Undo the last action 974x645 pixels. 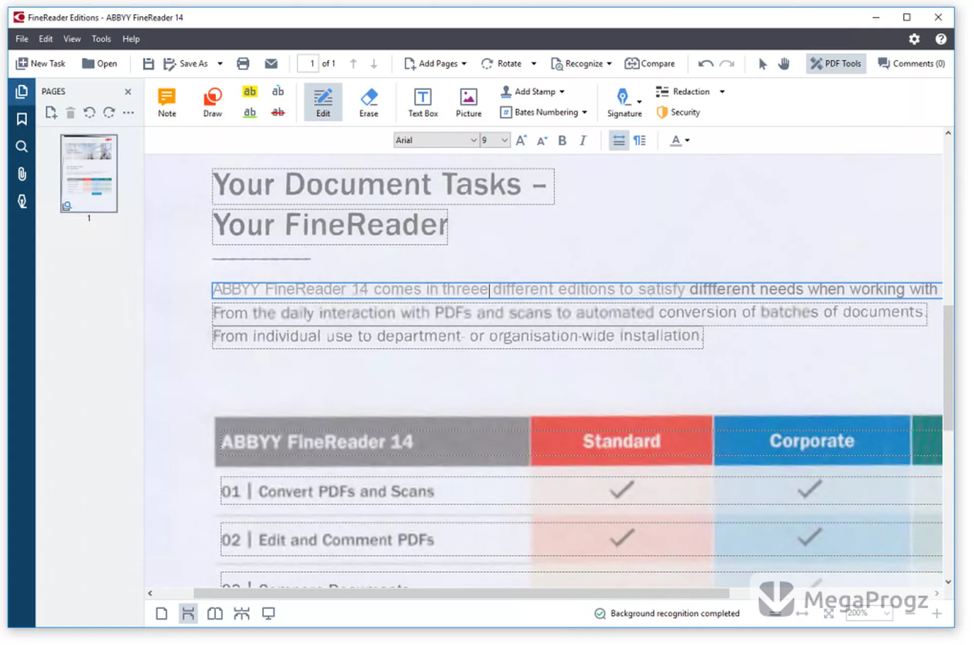point(706,64)
